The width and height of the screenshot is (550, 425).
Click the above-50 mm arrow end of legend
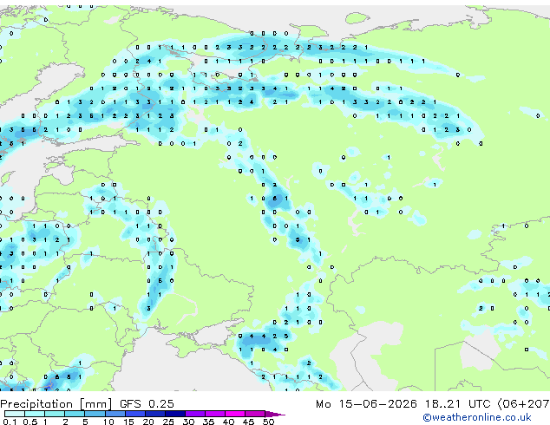coord(275,414)
